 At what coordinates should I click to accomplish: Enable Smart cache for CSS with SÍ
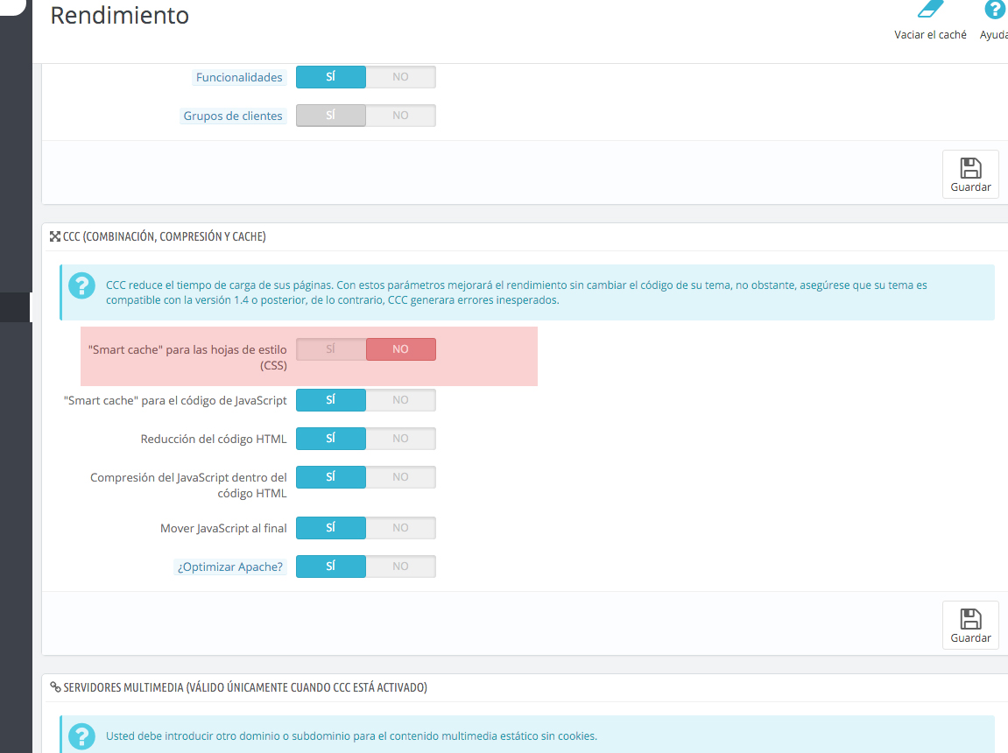(x=331, y=349)
